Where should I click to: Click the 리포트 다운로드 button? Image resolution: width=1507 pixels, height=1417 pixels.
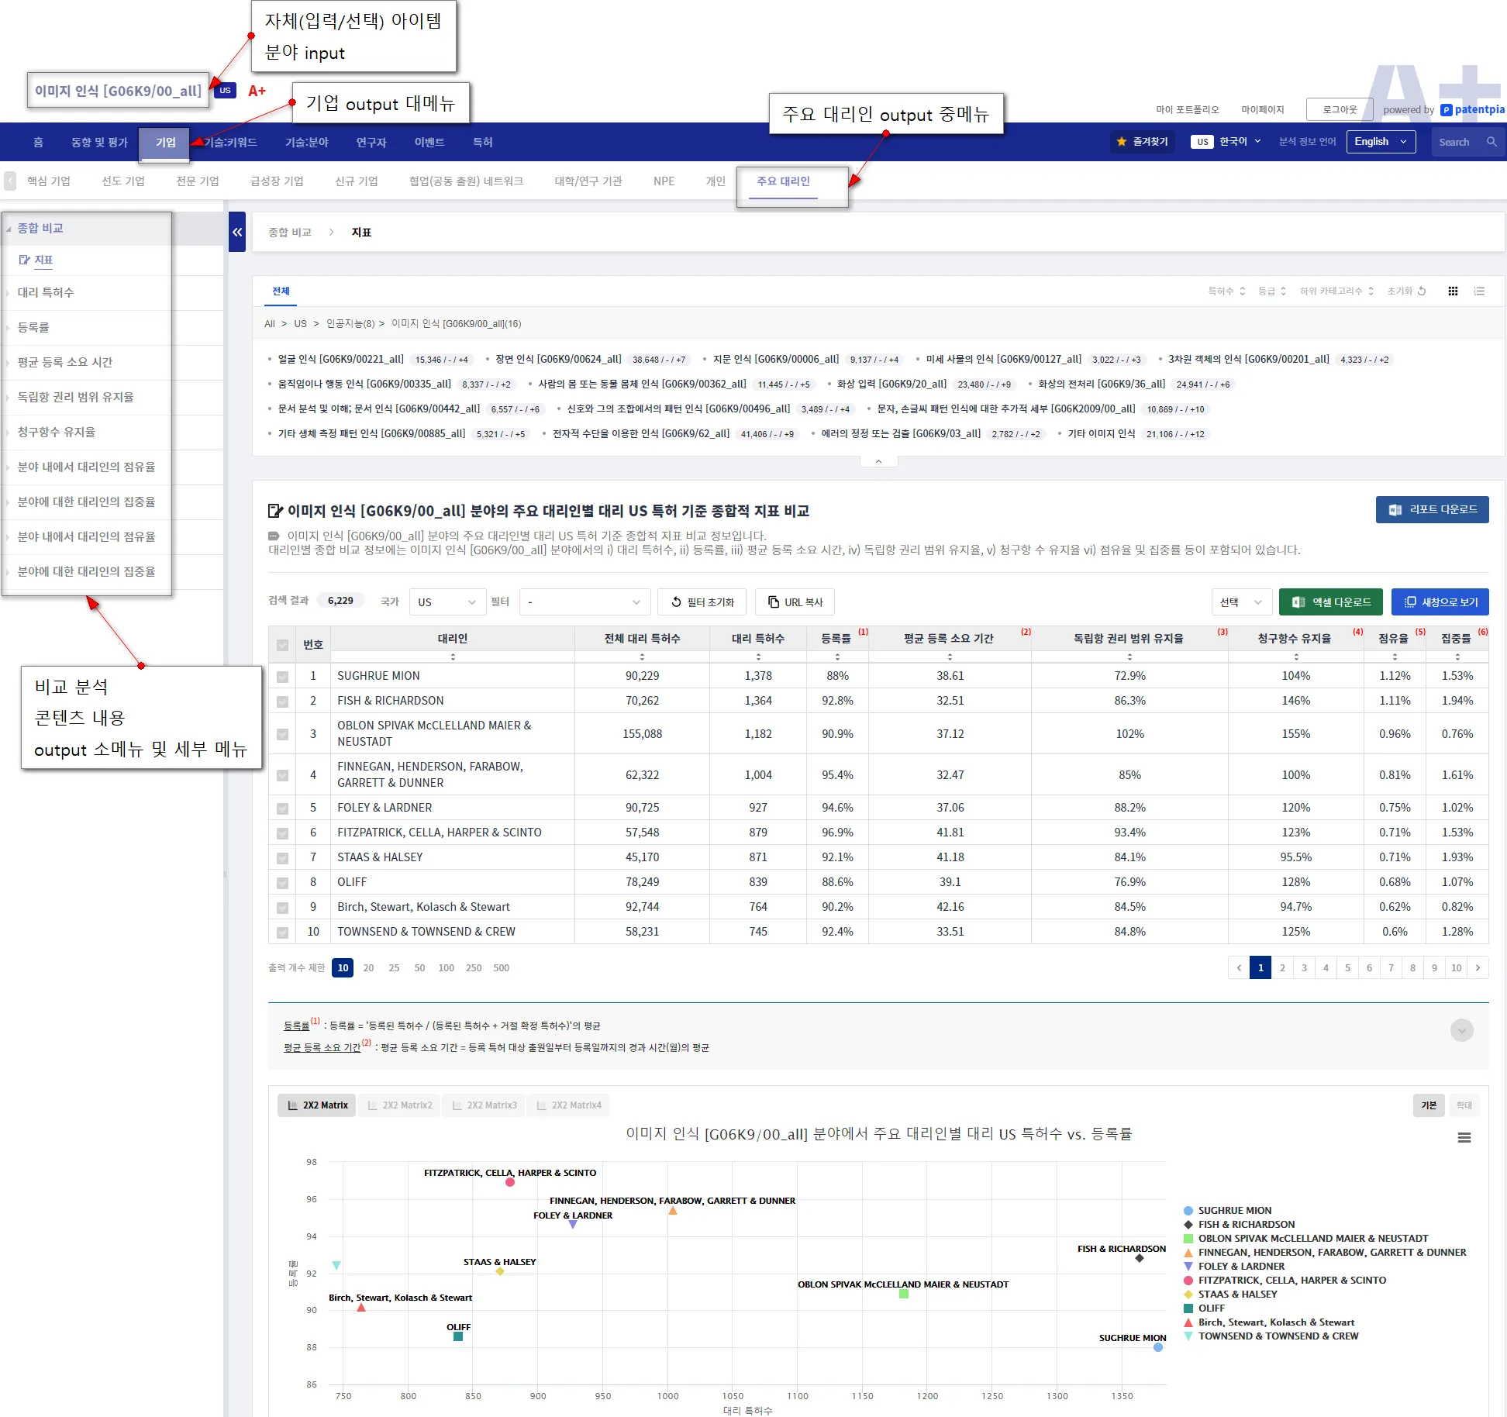(1432, 510)
